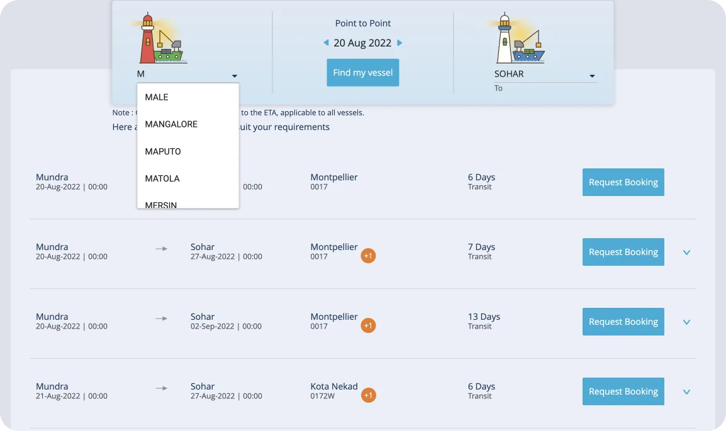Request Booking for the 13 Days transit sailing
The image size is (726, 431).
coord(623,322)
